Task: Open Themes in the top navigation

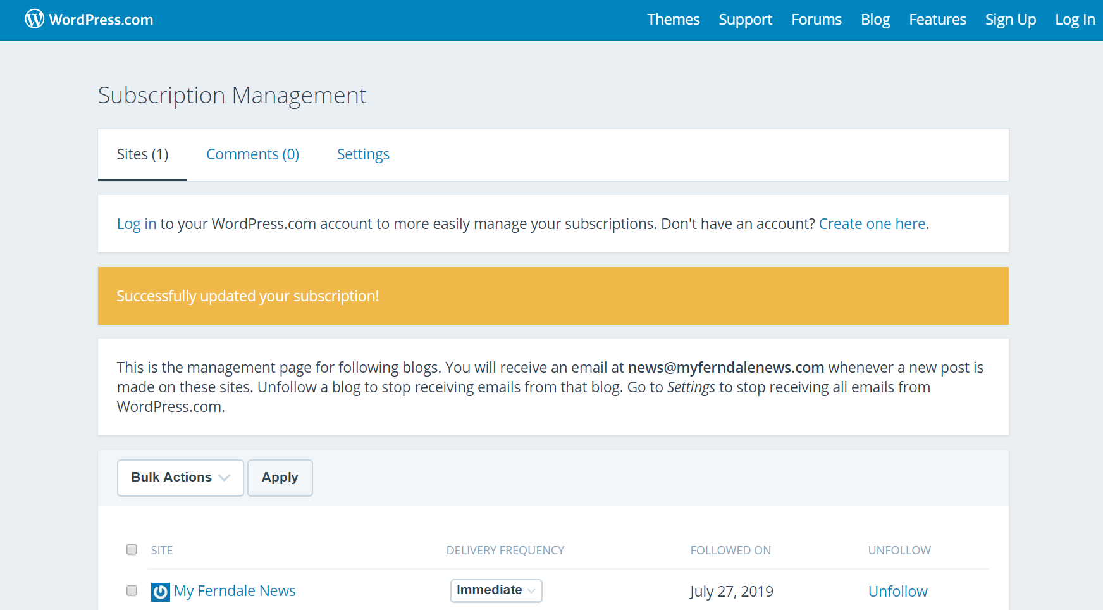Action: pyautogui.click(x=673, y=20)
